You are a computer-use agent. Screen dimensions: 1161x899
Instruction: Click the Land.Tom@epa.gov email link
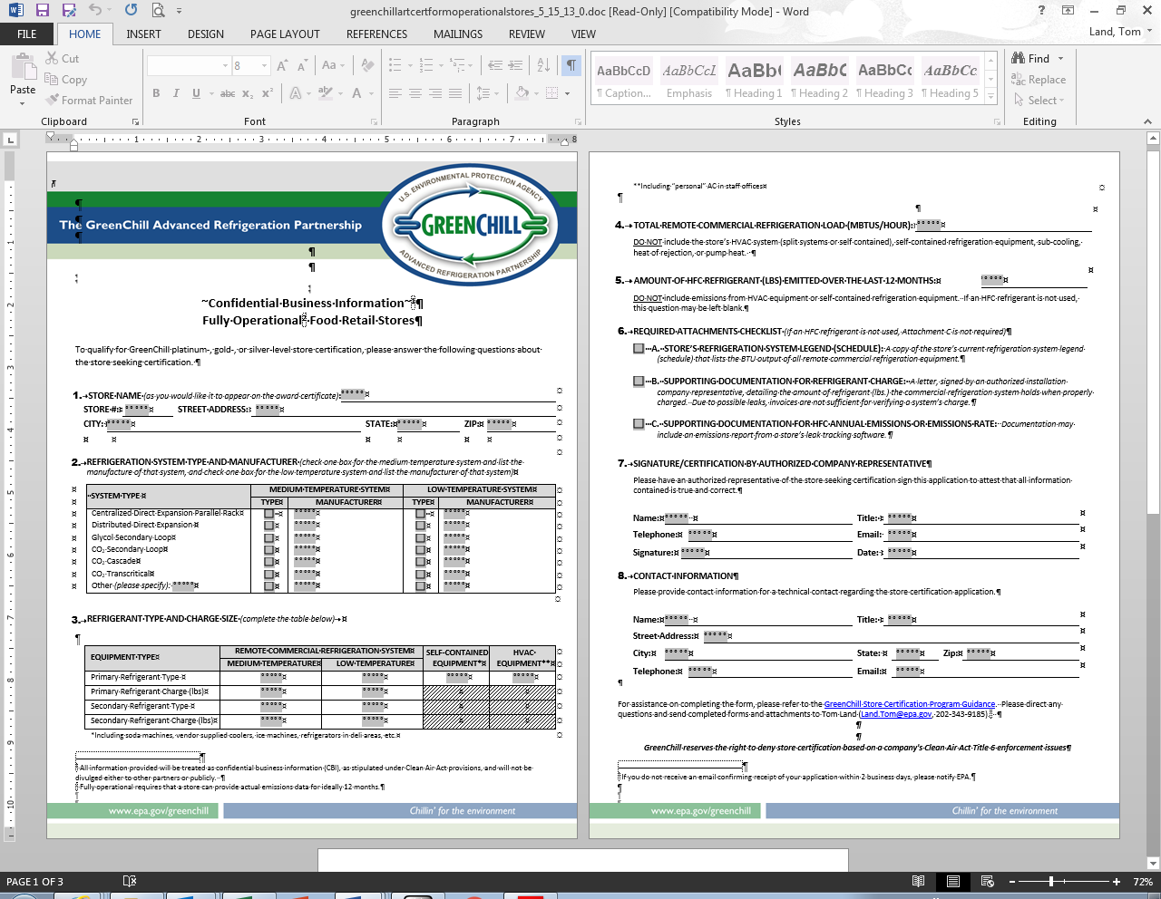click(896, 714)
